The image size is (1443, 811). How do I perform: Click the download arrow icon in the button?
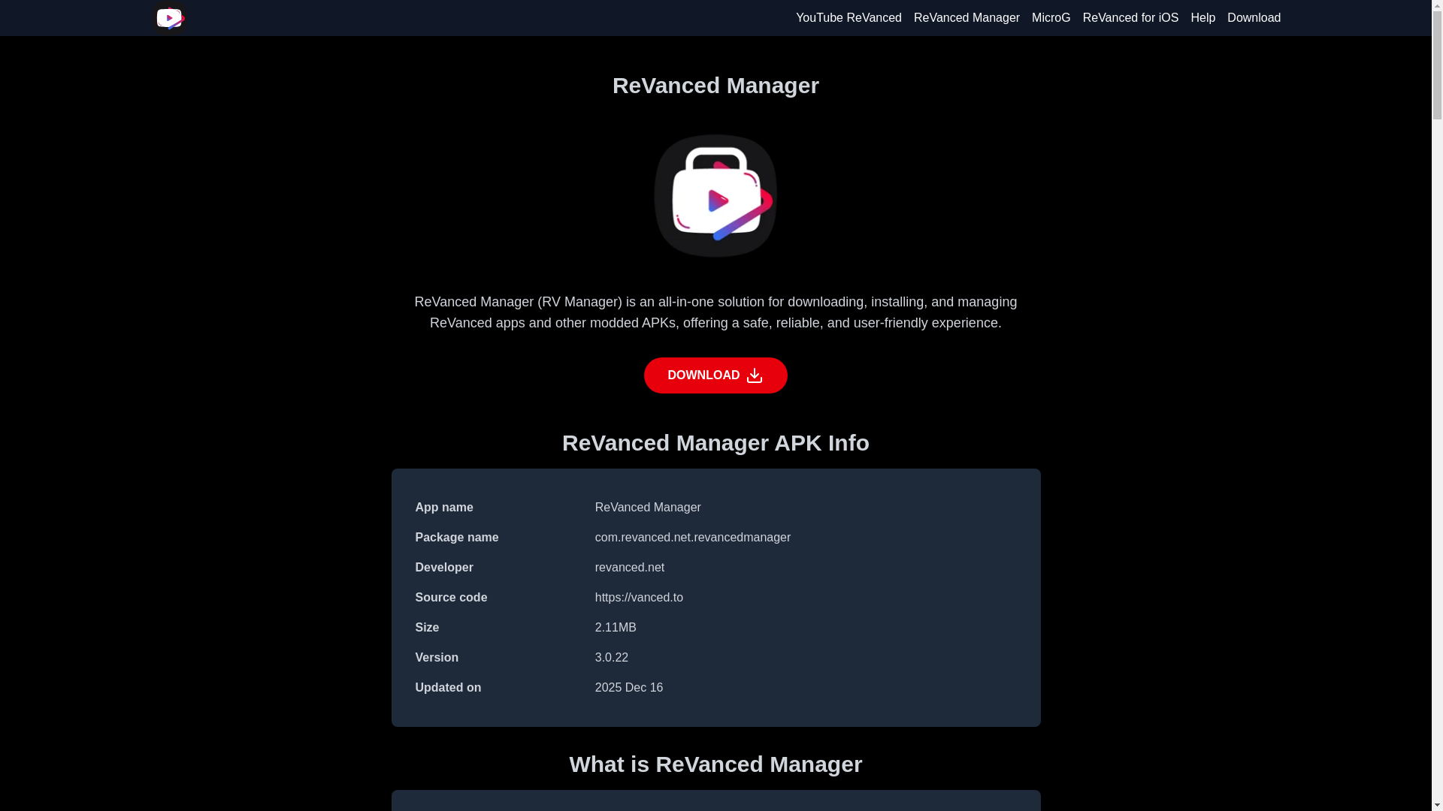(x=755, y=375)
